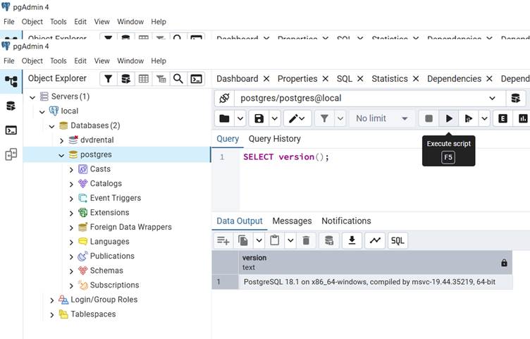
Task: Select the PostgreSQL 18.1 version result cell
Action: (375, 282)
